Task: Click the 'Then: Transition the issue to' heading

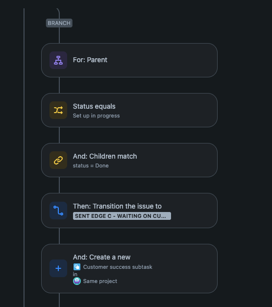Action: 117,206
